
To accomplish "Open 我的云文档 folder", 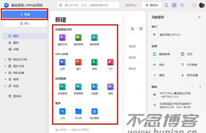I will pyautogui.click(x=18, y=60).
